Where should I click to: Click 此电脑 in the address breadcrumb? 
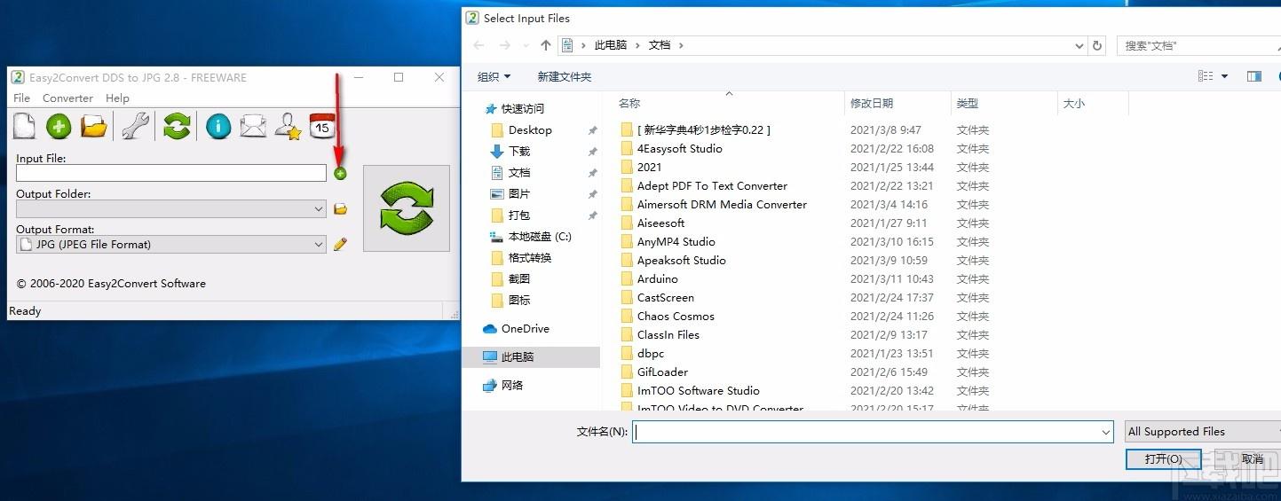pyautogui.click(x=611, y=45)
